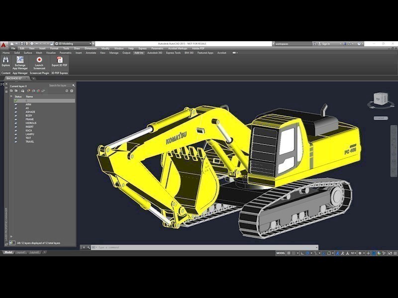Click the navigation bar on the viewport's right
The height and width of the screenshot is (298, 398).
pos(394,150)
